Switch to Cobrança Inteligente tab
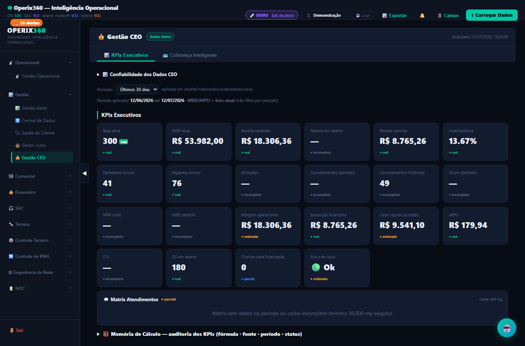The image size is (525, 346). (190, 55)
